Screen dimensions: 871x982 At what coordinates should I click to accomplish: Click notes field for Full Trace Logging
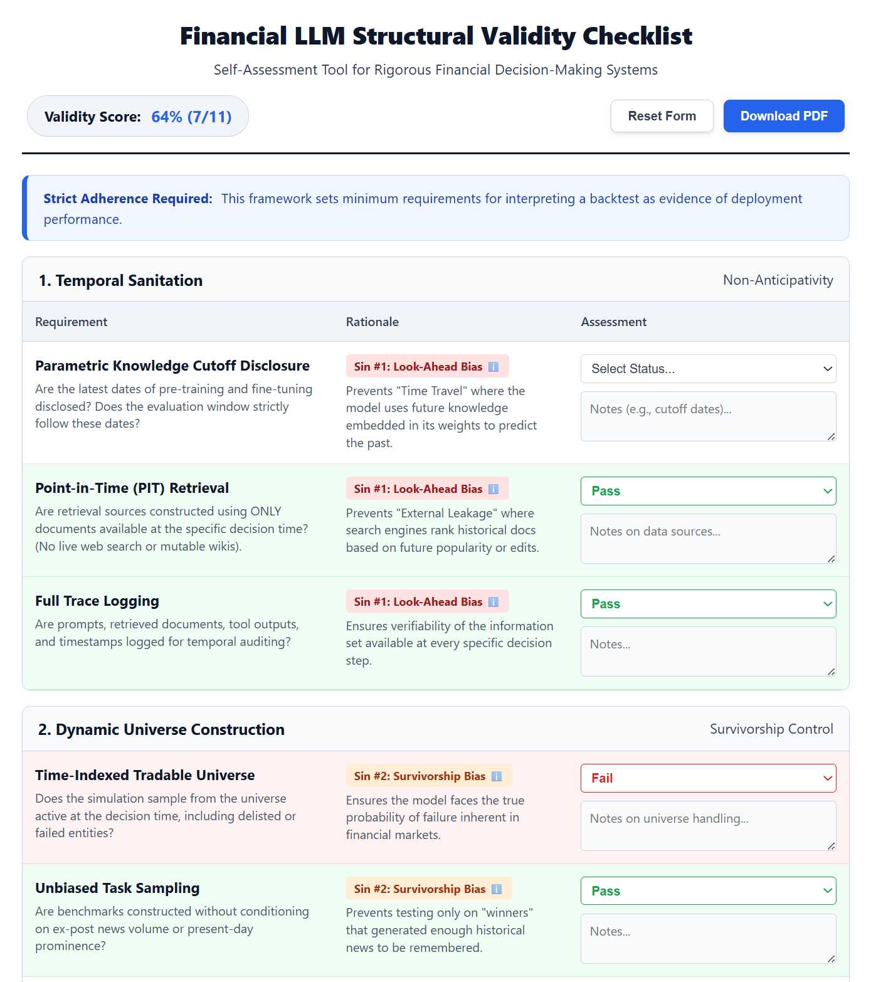pos(708,651)
